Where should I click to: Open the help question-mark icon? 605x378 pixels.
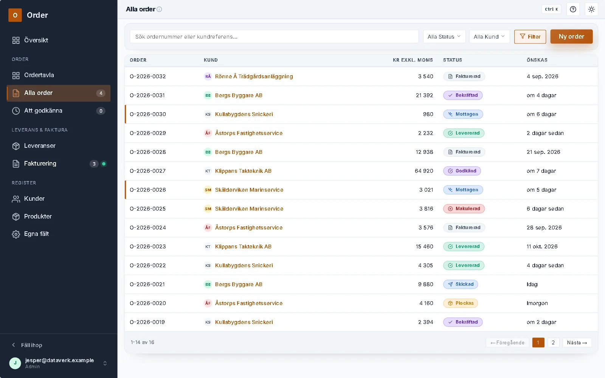(573, 9)
